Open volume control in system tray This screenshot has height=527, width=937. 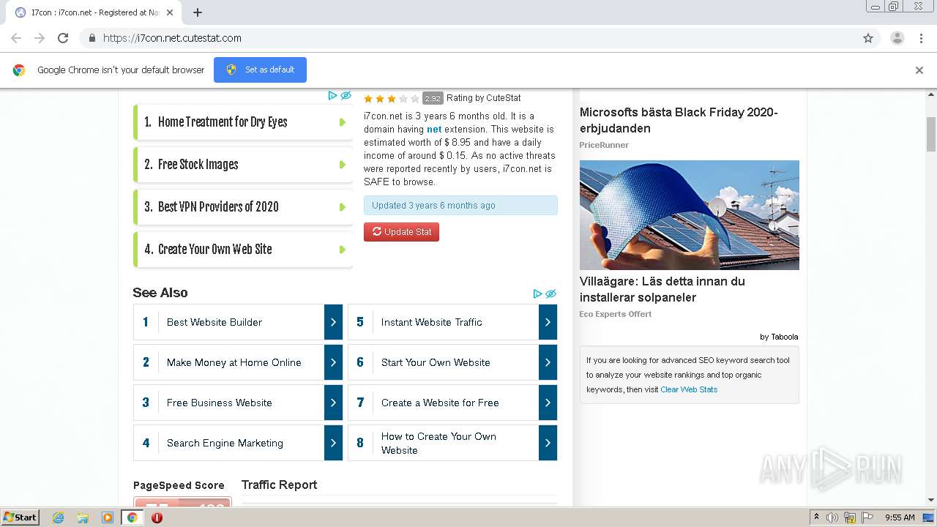coord(832,517)
